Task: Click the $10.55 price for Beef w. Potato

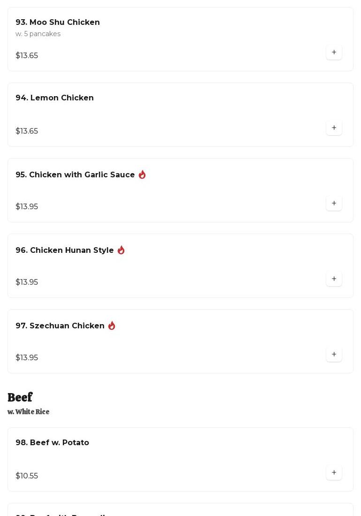Action: pyautogui.click(x=27, y=476)
